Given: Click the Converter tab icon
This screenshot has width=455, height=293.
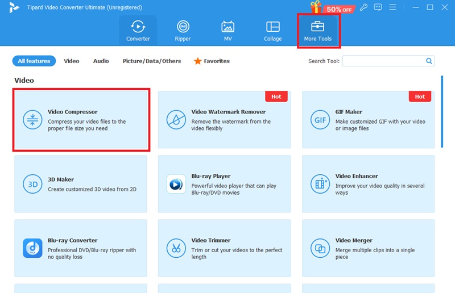Looking at the screenshot, I should [138, 27].
